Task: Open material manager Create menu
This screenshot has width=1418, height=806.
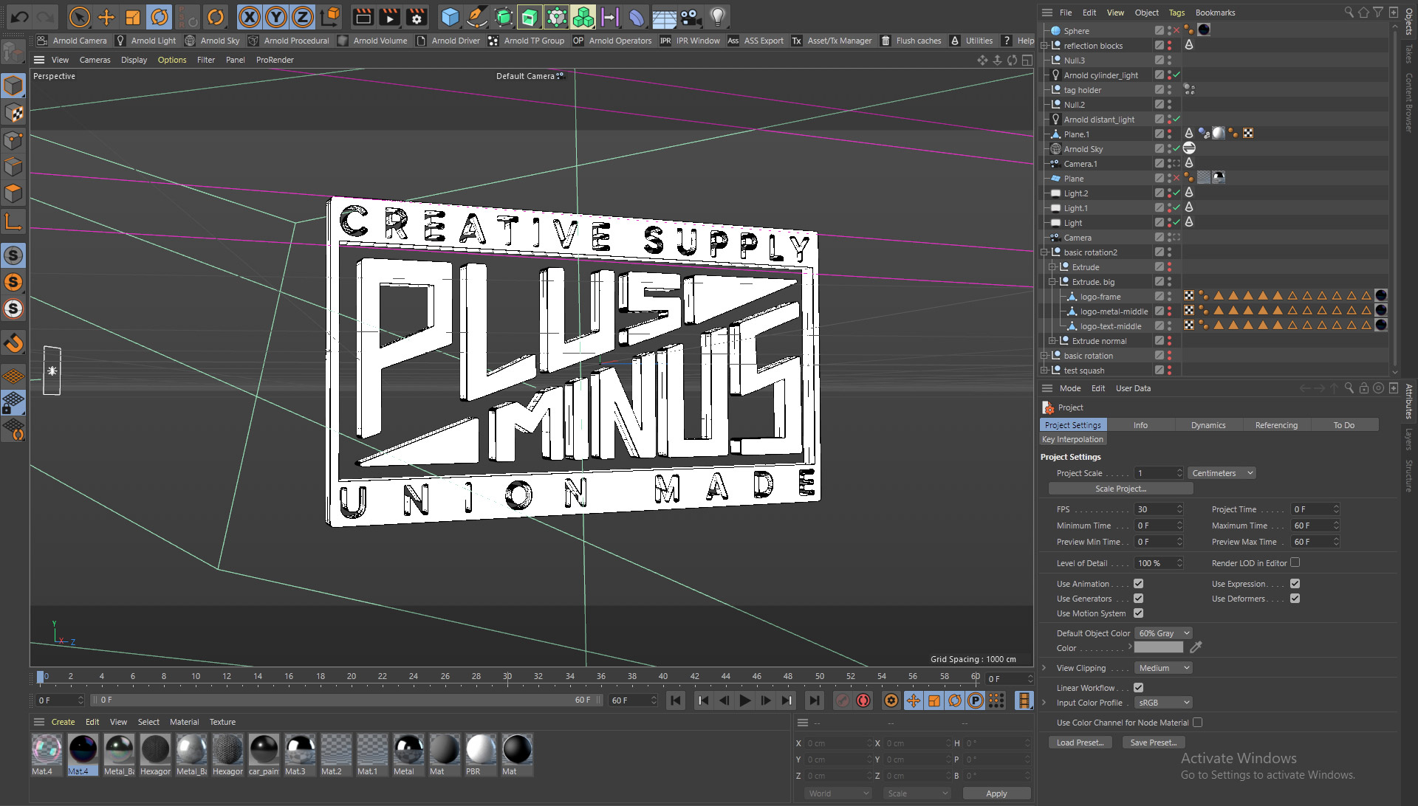Action: point(63,722)
